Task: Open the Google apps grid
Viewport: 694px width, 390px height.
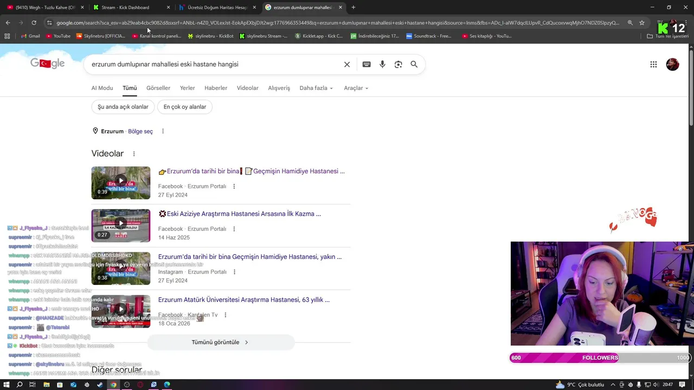Action: (653, 64)
